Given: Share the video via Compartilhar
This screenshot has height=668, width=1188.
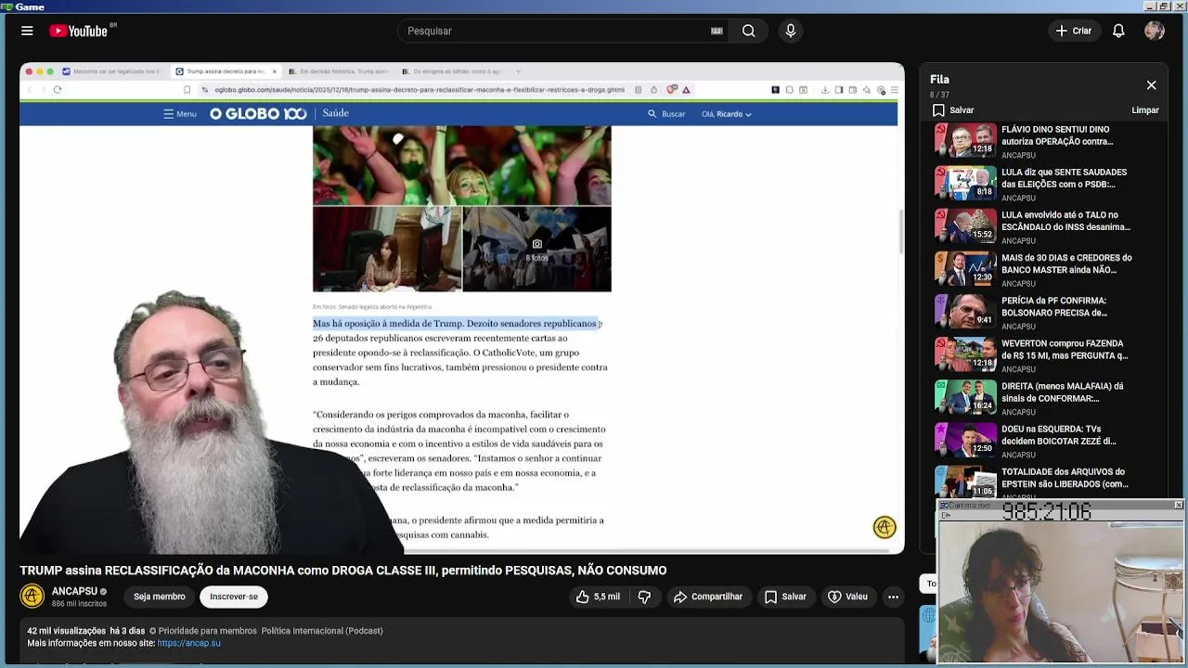Looking at the screenshot, I should click(708, 597).
